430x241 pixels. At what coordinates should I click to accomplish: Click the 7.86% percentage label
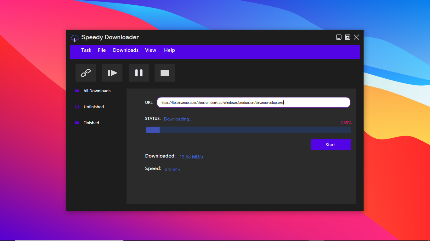point(346,122)
